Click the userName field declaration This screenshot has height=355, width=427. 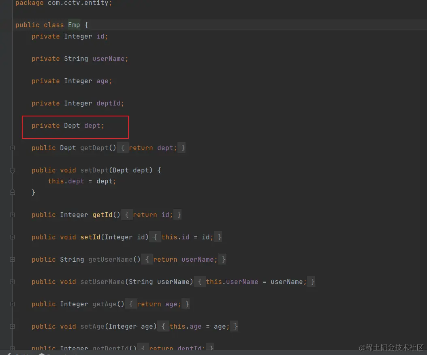[x=108, y=58]
